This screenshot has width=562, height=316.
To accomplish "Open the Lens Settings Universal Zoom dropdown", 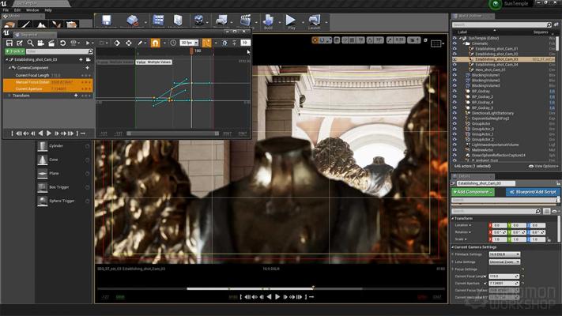I will point(504,261).
